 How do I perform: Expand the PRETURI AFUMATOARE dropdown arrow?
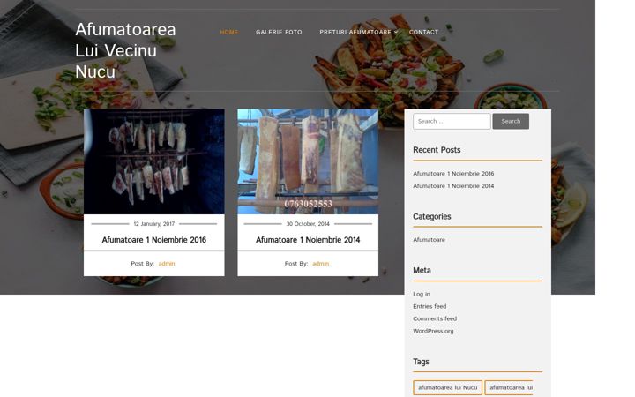pyautogui.click(x=396, y=32)
